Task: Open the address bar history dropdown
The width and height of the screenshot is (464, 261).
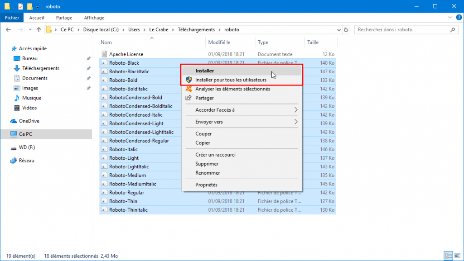Action: (x=339, y=30)
